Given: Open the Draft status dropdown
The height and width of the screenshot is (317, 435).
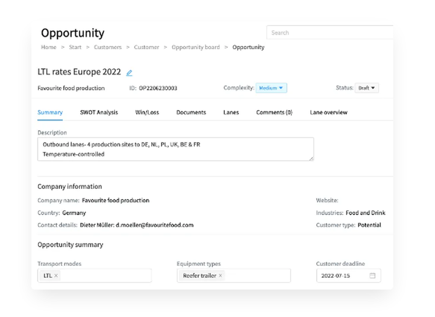Looking at the screenshot, I should click(367, 88).
